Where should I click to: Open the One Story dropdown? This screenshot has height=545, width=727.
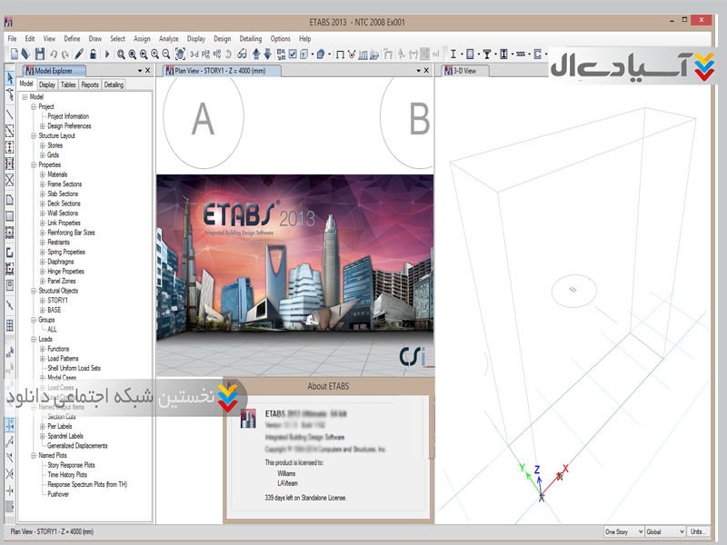click(x=623, y=531)
